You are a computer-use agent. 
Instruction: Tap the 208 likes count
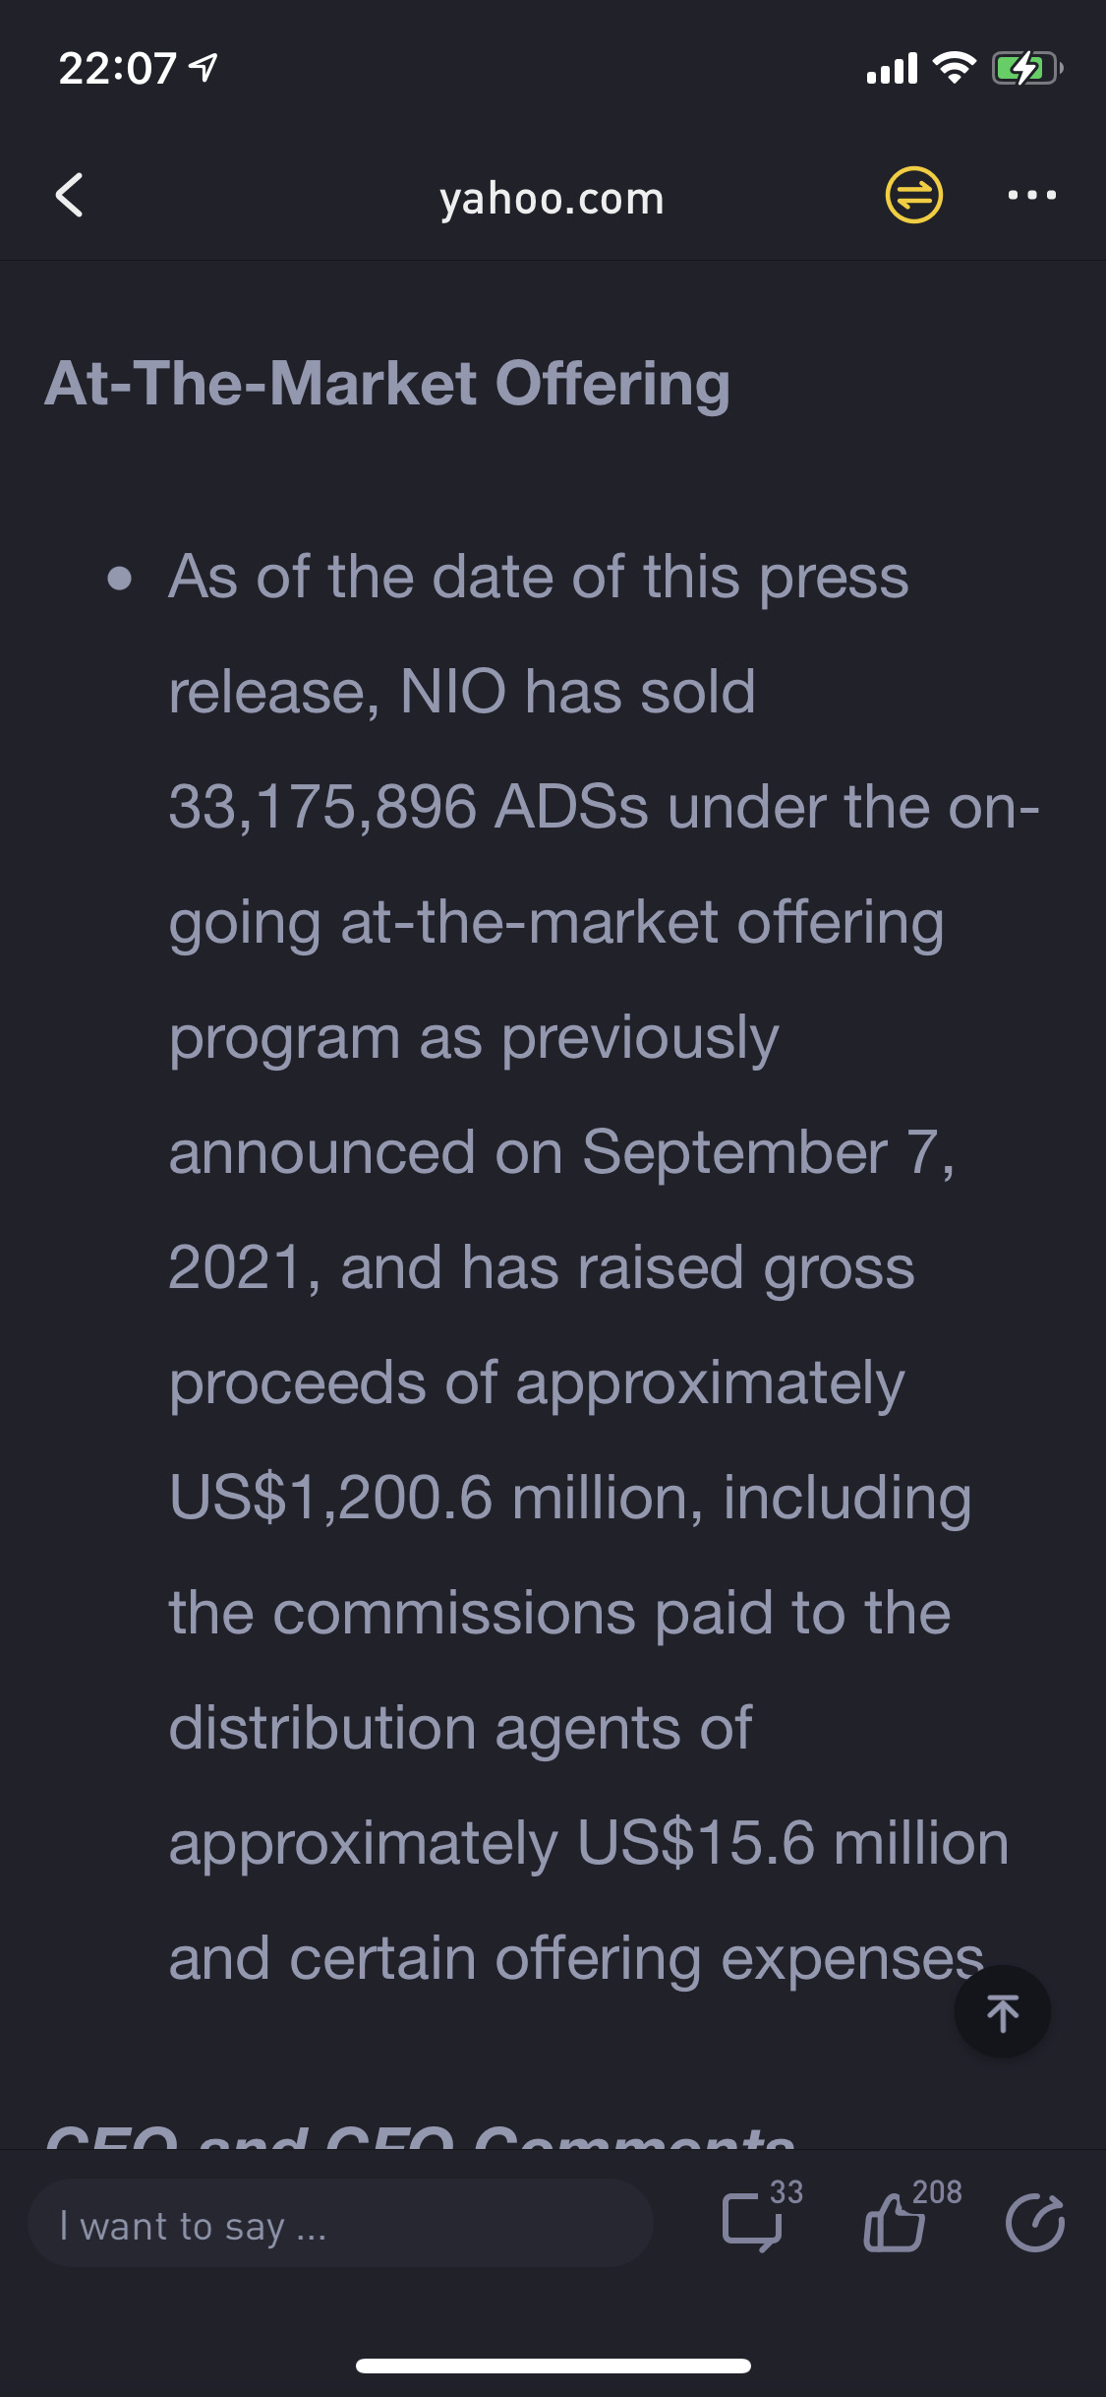[937, 2191]
